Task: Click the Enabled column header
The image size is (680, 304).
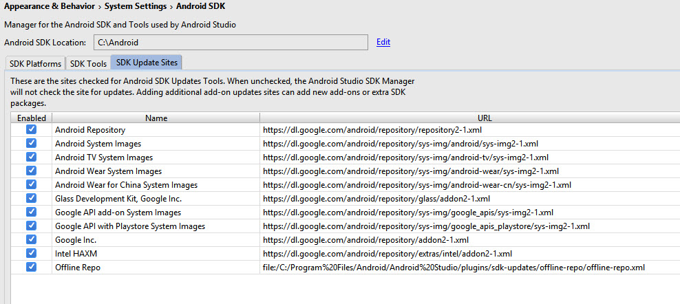Action: pos(31,118)
